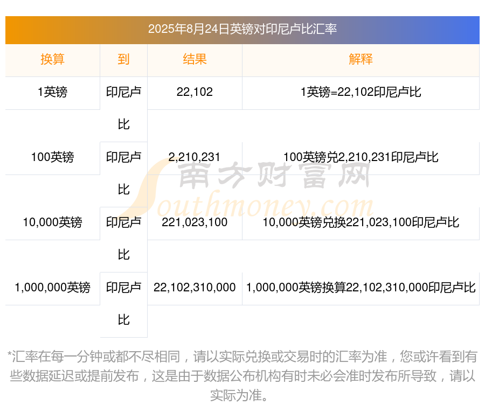Click the 1英镑 cell
Image resolution: width=485 pixels, height=412 pixels.
point(53,92)
